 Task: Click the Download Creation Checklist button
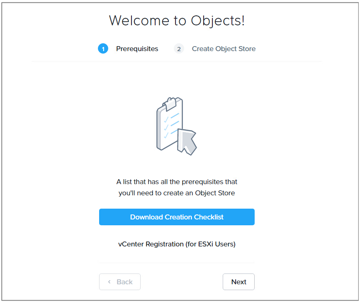click(177, 217)
